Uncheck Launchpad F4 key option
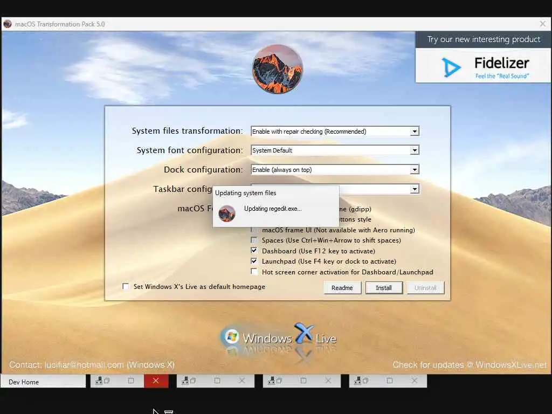 pyautogui.click(x=254, y=261)
